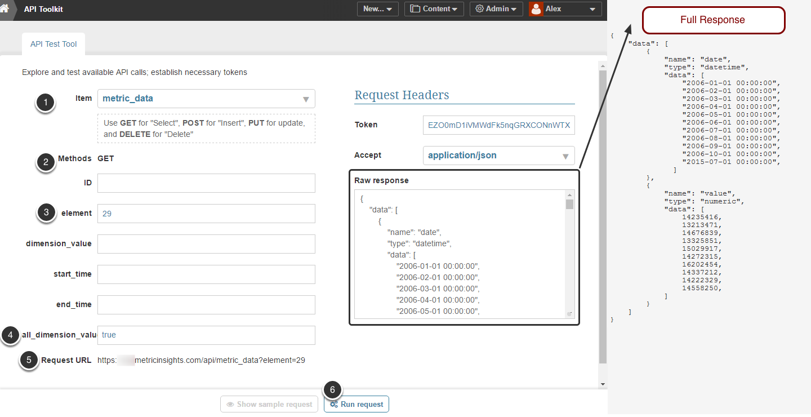811x417 pixels.
Task: Expand the Item metric_data dropdown
Action: click(x=306, y=99)
